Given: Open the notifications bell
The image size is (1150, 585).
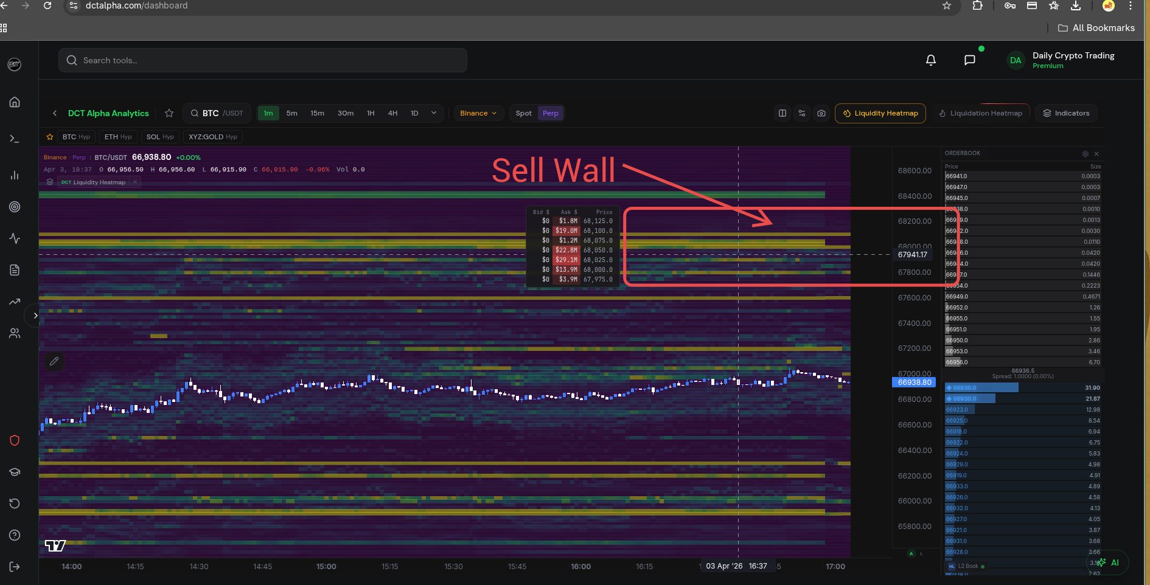Looking at the screenshot, I should click(x=930, y=60).
